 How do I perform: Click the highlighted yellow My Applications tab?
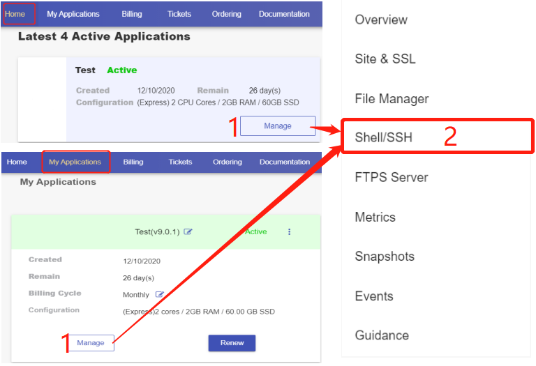pos(75,162)
